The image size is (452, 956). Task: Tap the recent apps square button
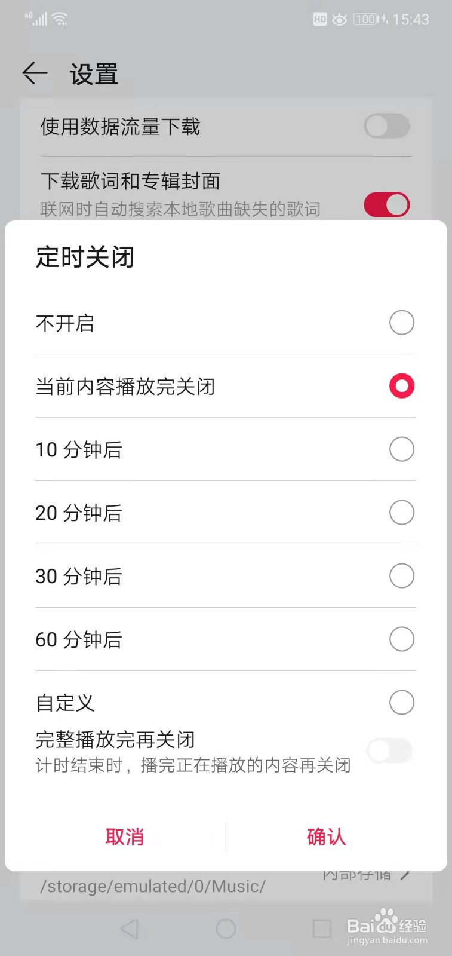(322, 929)
